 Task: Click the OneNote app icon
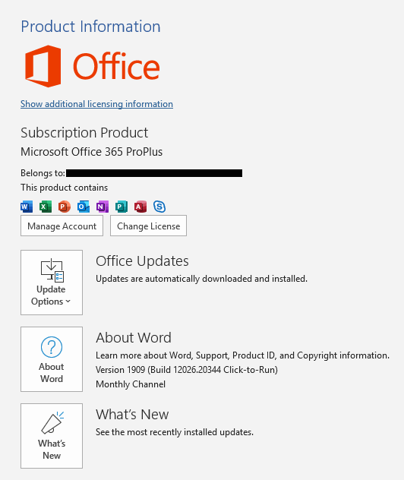pos(103,207)
